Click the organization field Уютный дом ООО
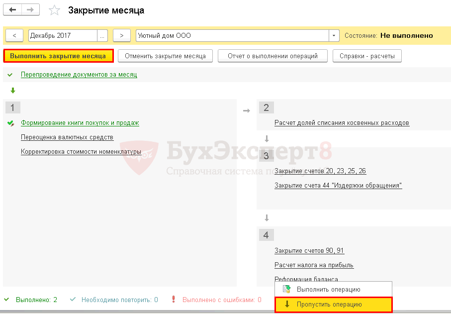This screenshot has width=451, height=314. point(232,36)
